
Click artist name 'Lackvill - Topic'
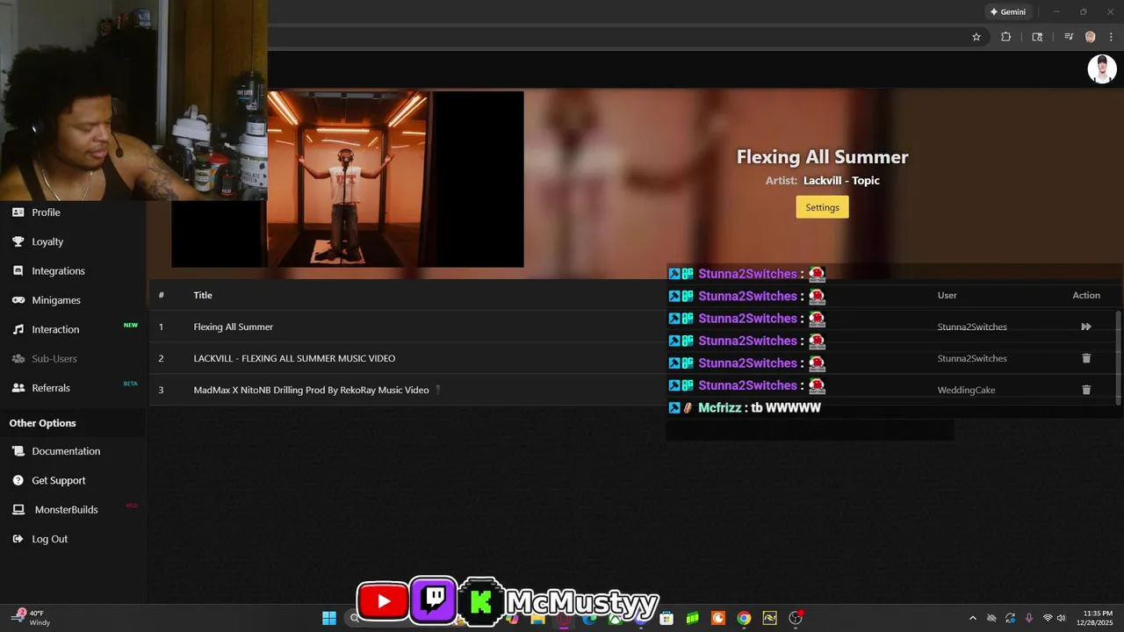(x=841, y=181)
